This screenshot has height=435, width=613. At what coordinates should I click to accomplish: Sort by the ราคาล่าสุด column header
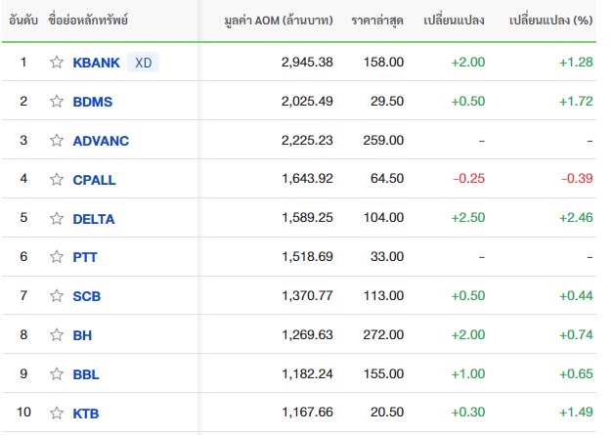377,21
